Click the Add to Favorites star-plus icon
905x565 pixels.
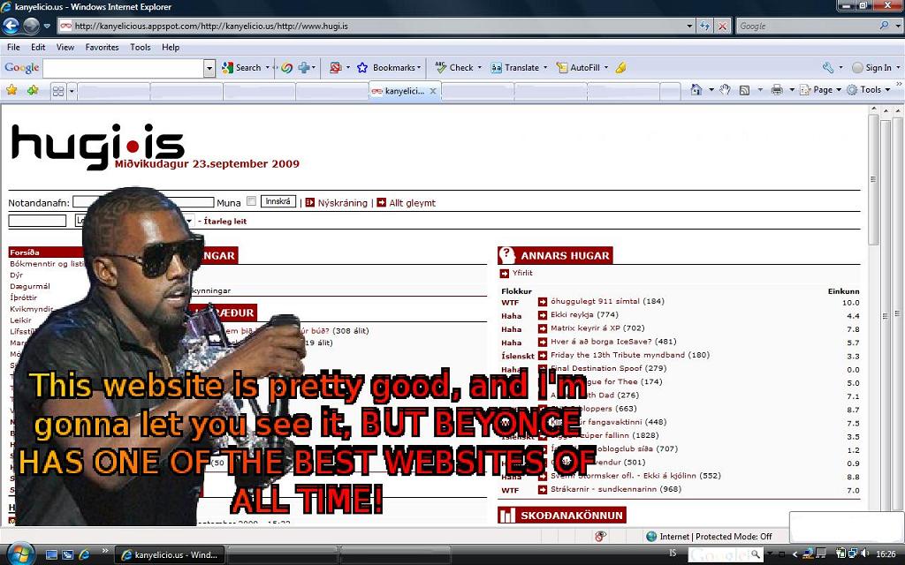coord(33,90)
